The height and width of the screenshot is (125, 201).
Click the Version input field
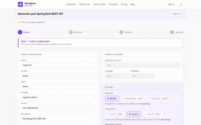(58, 108)
